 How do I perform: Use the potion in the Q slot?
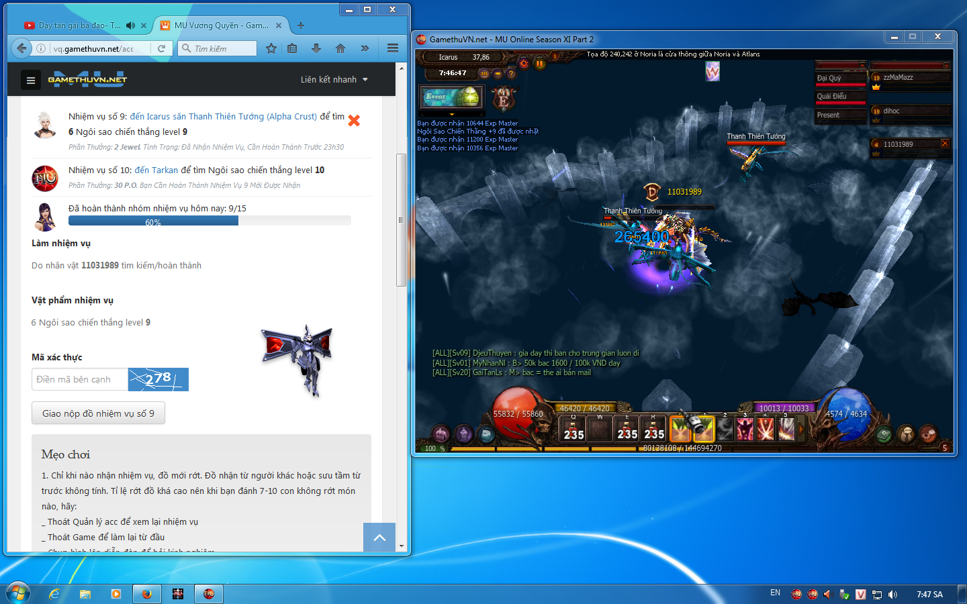pos(573,429)
